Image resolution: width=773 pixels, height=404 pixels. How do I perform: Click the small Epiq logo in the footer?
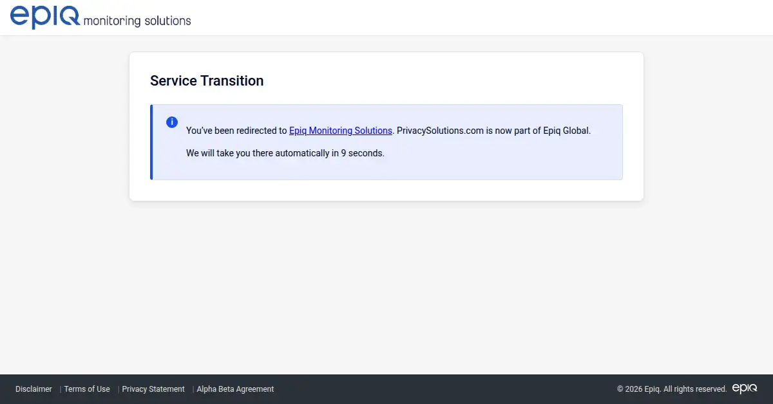pyautogui.click(x=745, y=389)
